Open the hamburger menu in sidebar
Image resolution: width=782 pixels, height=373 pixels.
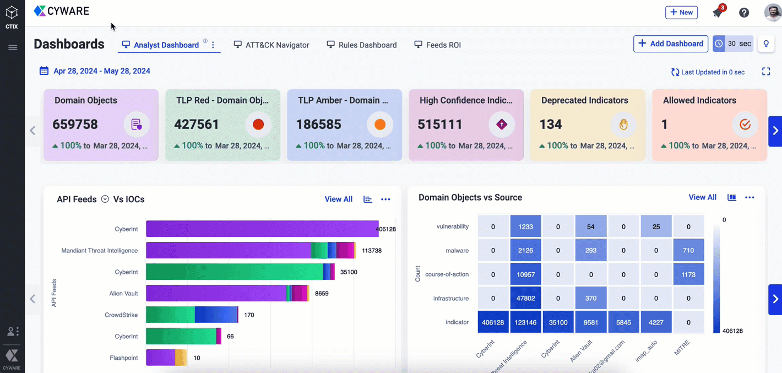(12, 47)
